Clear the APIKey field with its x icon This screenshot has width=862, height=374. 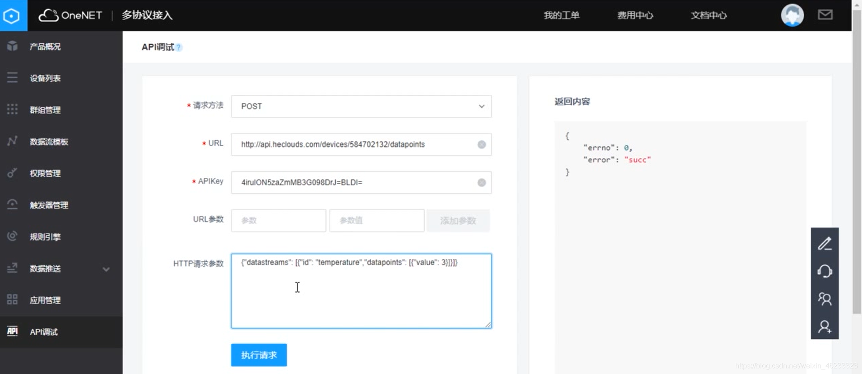click(482, 182)
